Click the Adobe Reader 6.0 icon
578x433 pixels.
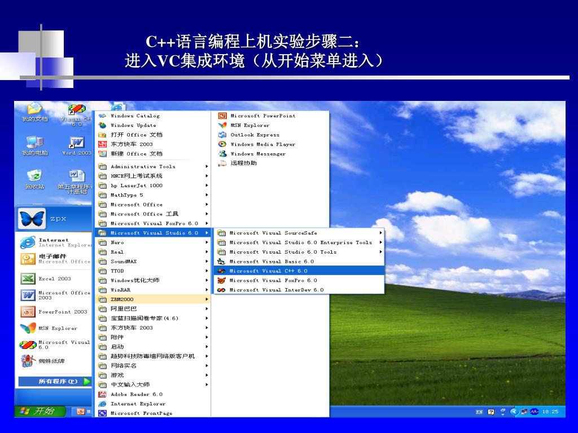click(102, 394)
